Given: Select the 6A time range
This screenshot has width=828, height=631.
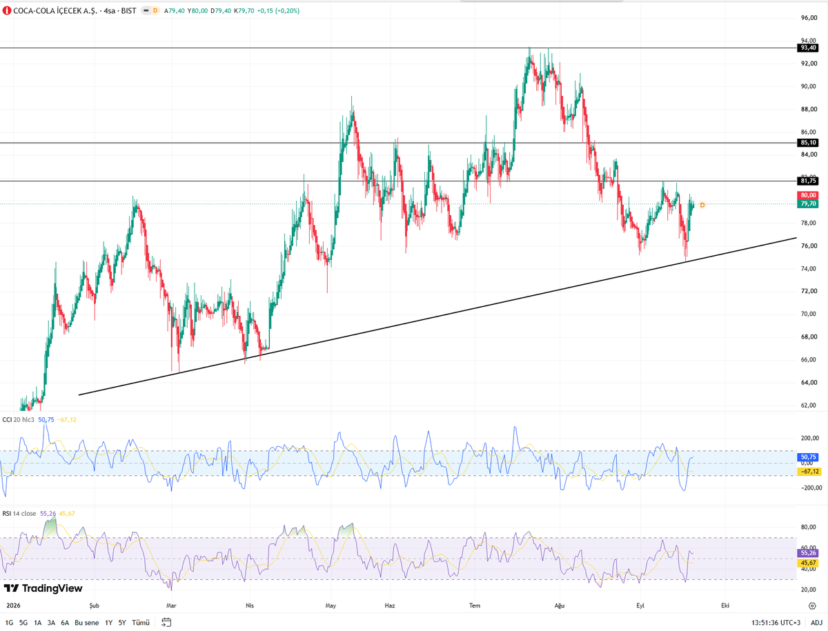Looking at the screenshot, I should pos(65,622).
